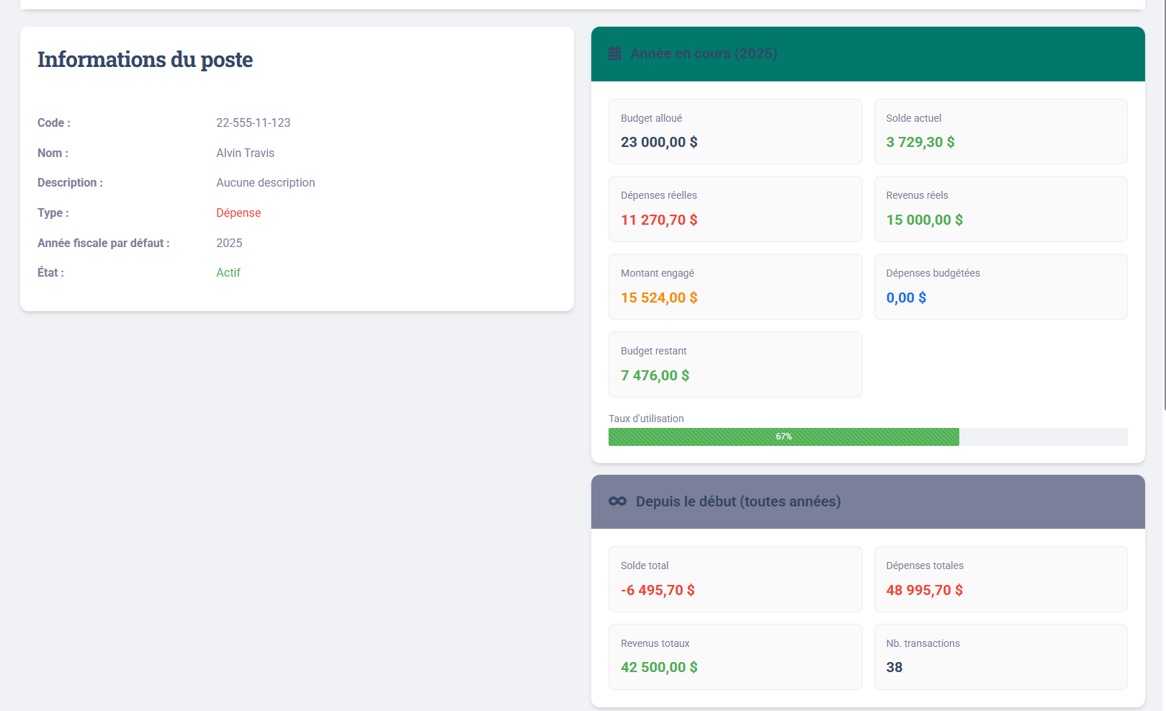Click the Revenus réels value 15 000,00 $
The width and height of the screenshot is (1166, 711).
tap(924, 220)
